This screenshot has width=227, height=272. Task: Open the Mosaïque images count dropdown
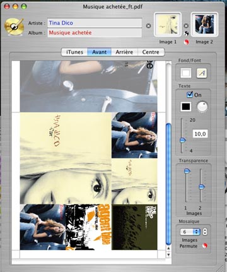190,232
